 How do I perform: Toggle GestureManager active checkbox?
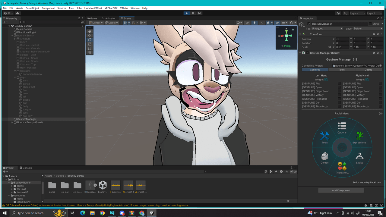309,24
